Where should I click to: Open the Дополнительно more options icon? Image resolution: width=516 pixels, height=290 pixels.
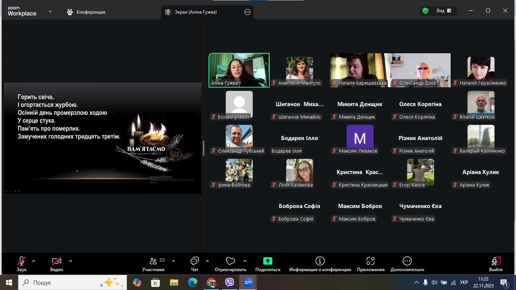pos(407,261)
